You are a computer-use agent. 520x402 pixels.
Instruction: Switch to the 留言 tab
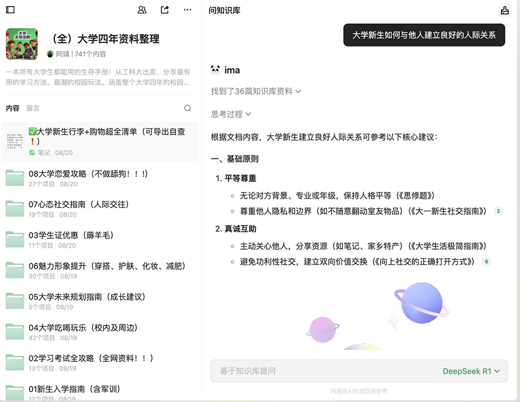(x=33, y=108)
